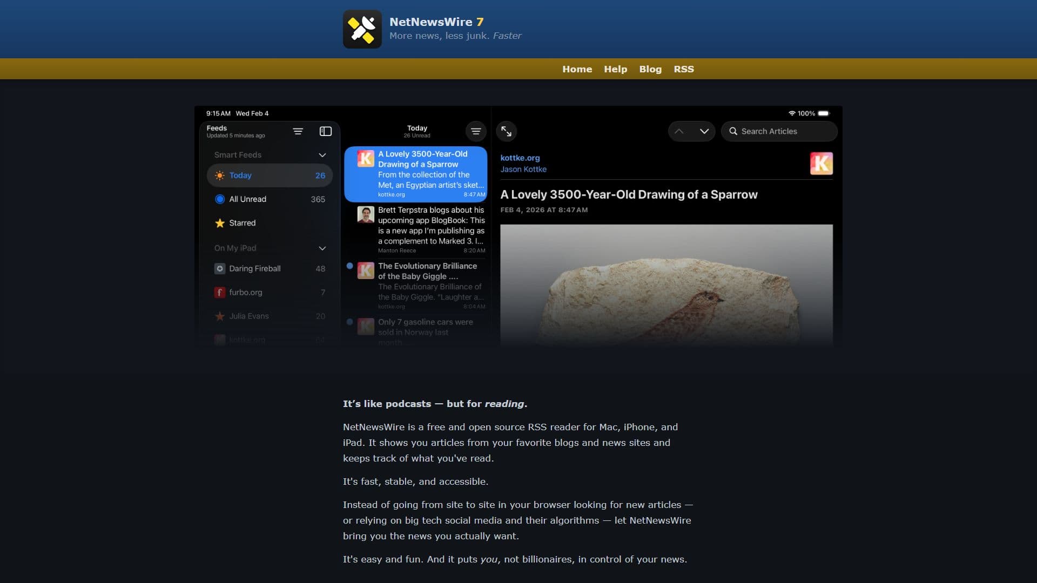The height and width of the screenshot is (583, 1037).
Task: Select the furbo.org feed
Action: pyautogui.click(x=270, y=292)
